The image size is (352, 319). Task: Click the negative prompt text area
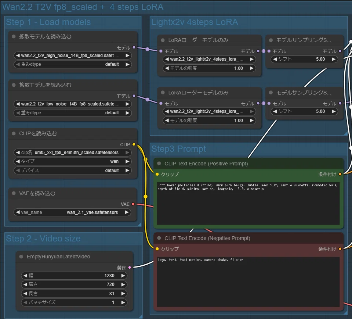click(248, 282)
